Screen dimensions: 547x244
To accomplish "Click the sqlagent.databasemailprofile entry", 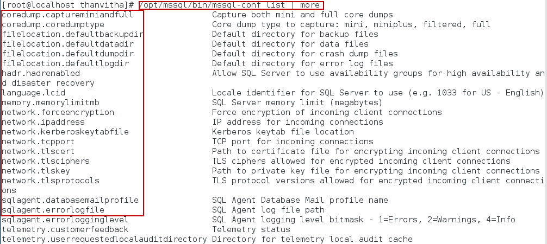I will point(70,200).
